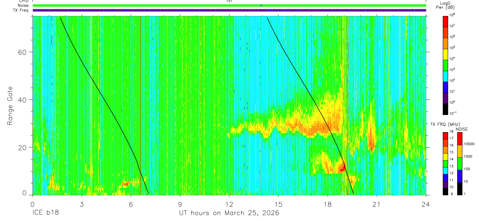
Task: Click the '14' label on TX FRQ scale
Action: 452,159
